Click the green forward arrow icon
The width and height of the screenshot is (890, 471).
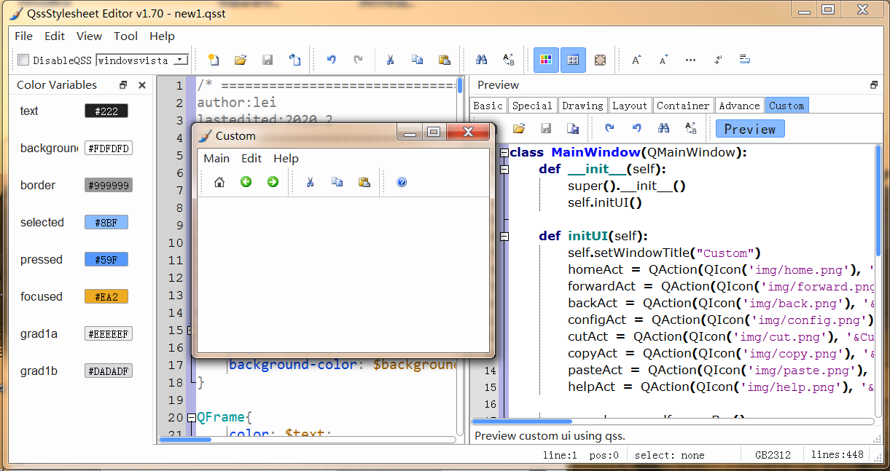coord(273,182)
